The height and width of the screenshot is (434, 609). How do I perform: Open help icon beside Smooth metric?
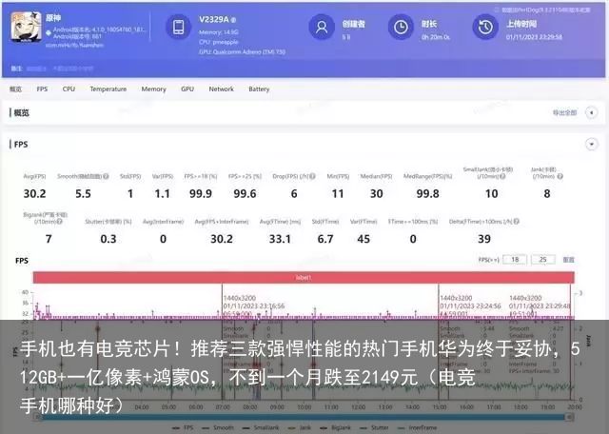coord(106,176)
